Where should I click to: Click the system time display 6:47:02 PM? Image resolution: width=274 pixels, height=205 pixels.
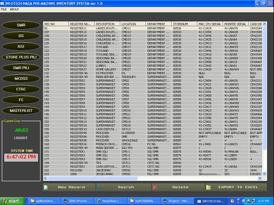21,157
